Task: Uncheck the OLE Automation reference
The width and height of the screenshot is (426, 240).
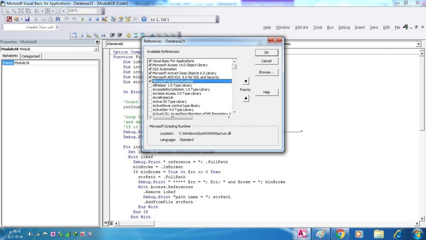Action: tap(150, 69)
